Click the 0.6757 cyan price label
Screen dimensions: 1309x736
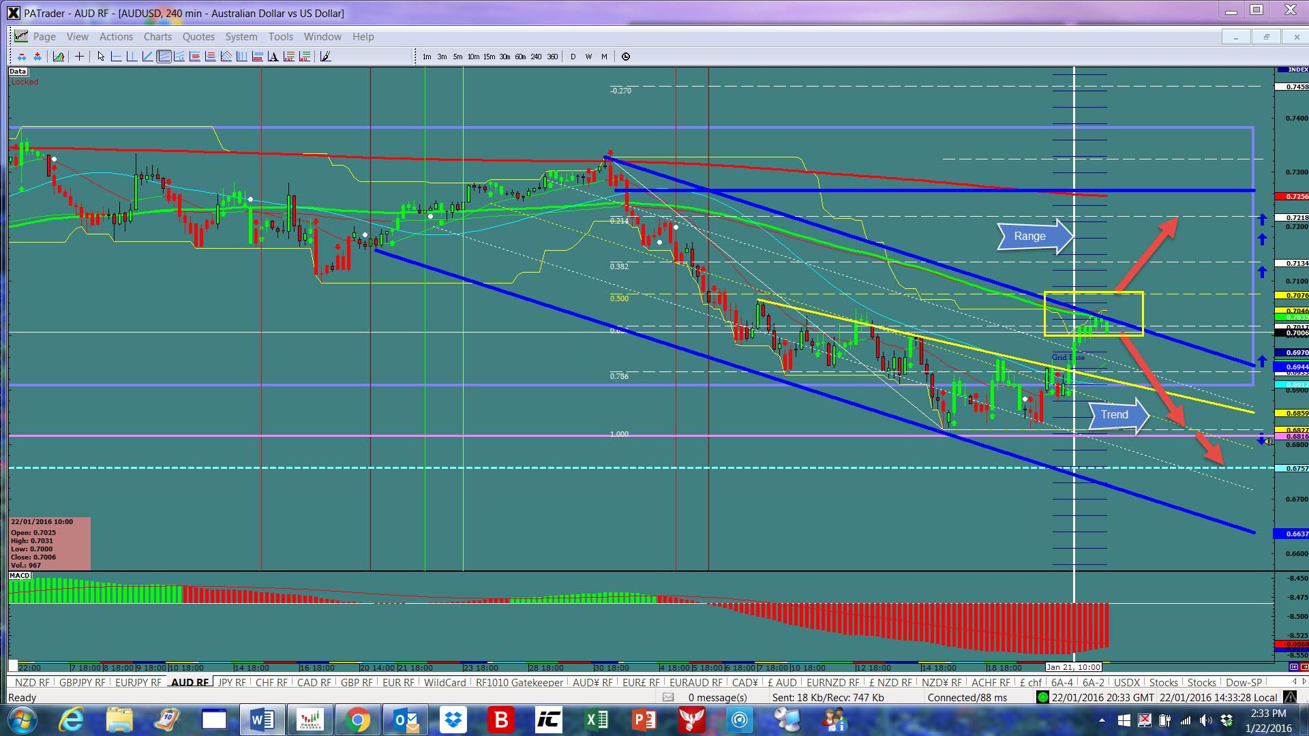[1291, 468]
